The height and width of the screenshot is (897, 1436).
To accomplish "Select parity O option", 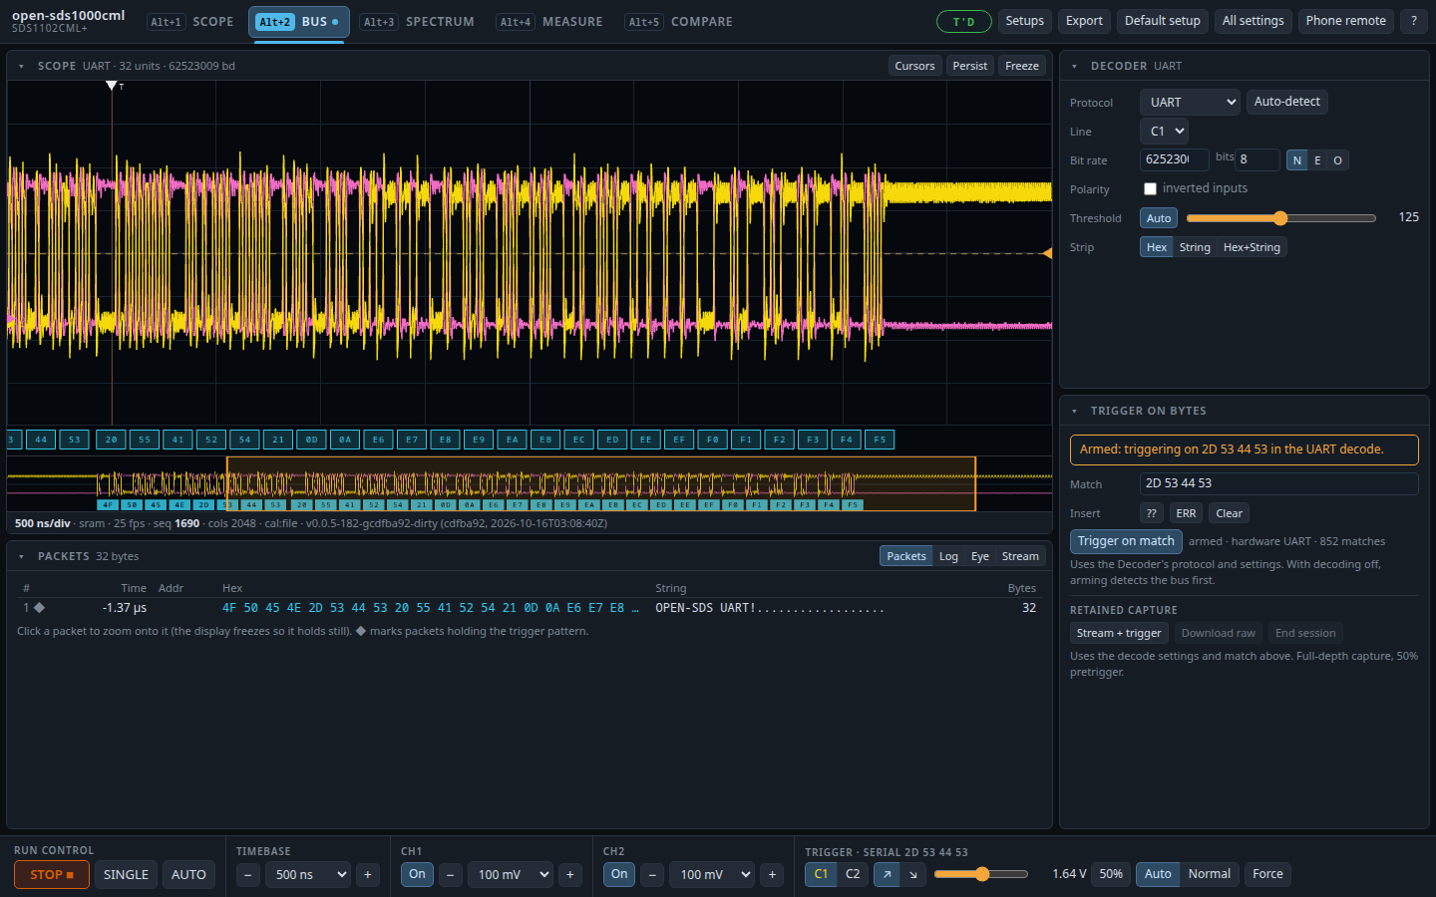I will [1338, 160].
